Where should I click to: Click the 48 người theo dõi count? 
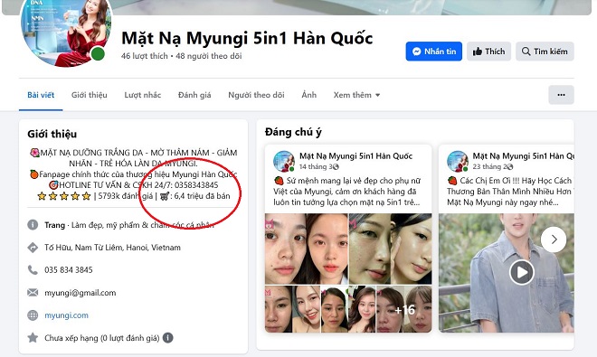(x=209, y=56)
